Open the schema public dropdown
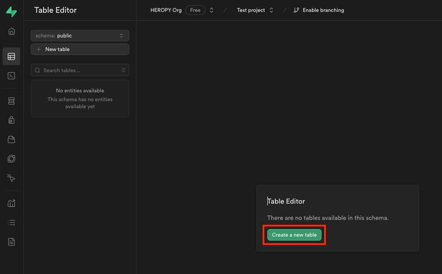Screen dimensions: 442x274 [x=80, y=36]
